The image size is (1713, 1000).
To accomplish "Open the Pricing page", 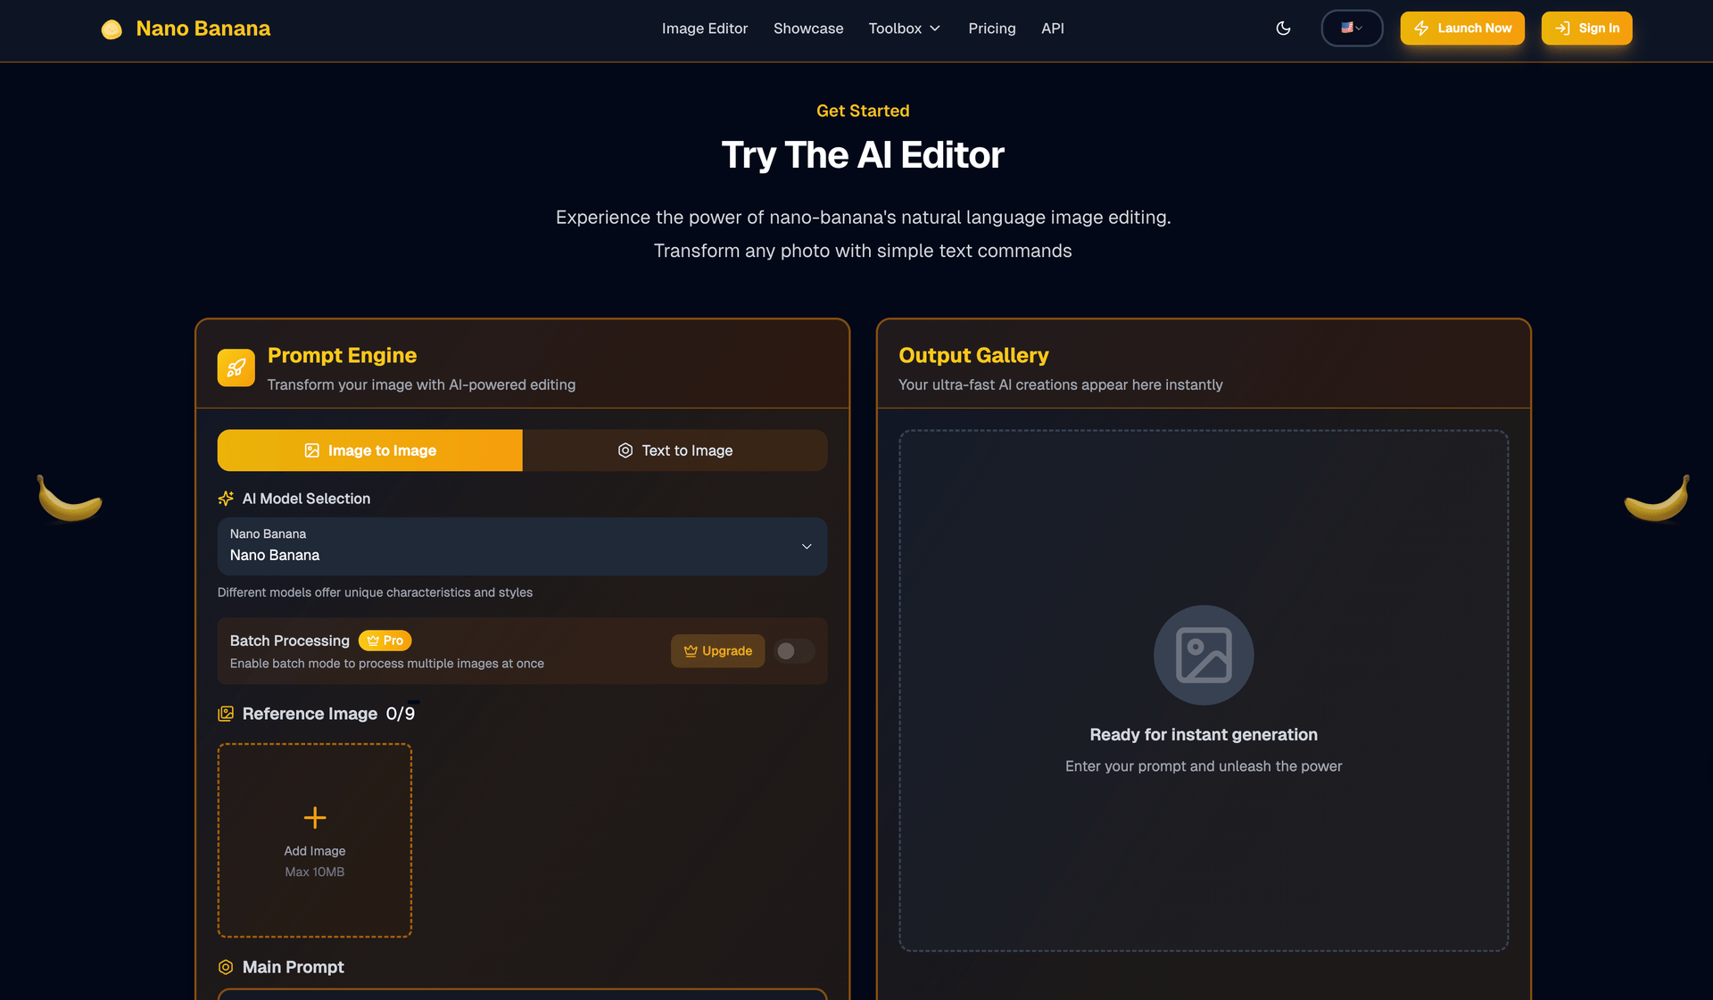I will (x=991, y=29).
